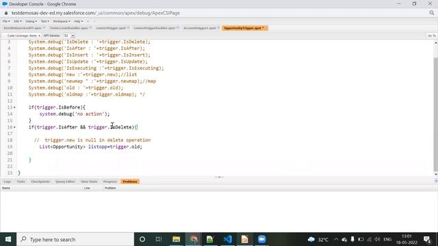Click the zoom magnifier icon in address bar

(x=432, y=13)
